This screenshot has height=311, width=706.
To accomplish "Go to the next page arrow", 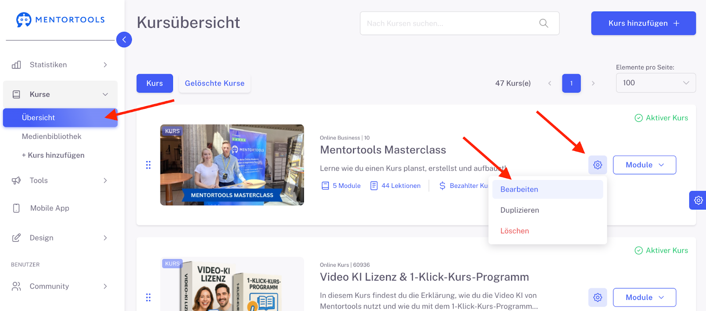I will pyautogui.click(x=593, y=83).
